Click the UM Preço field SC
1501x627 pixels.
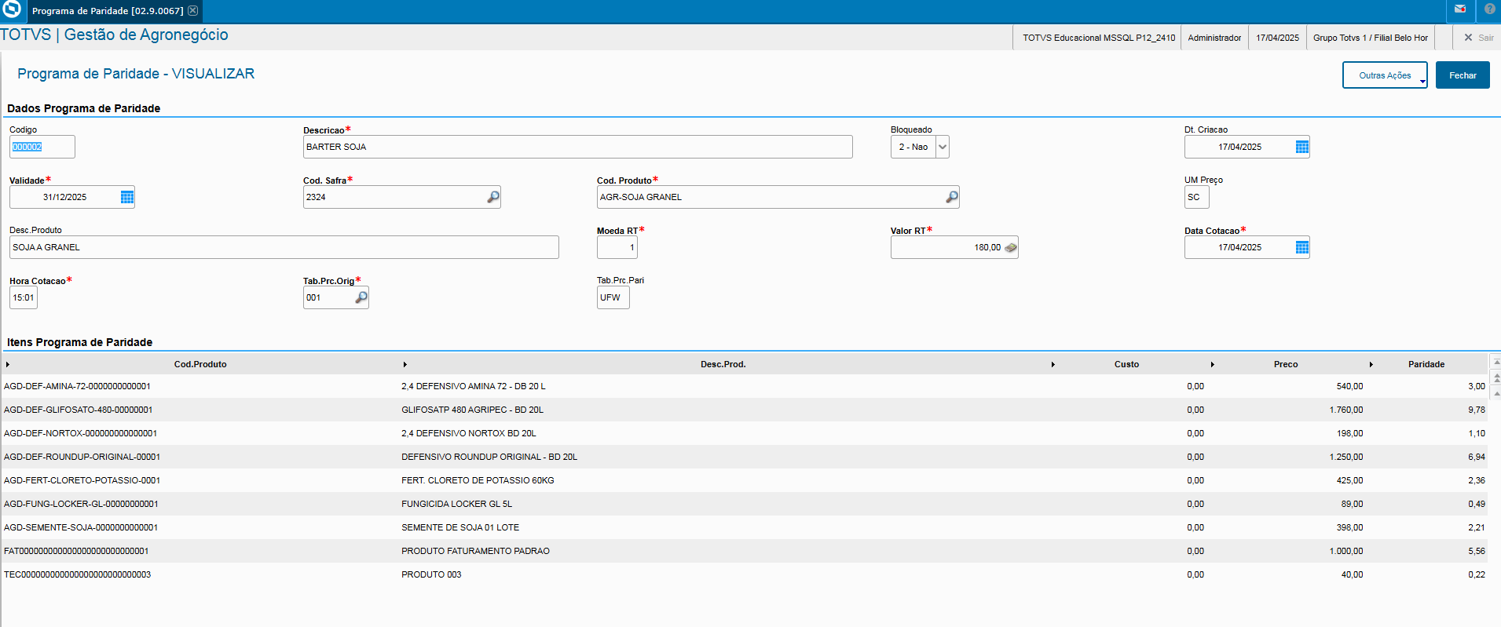coord(1196,197)
